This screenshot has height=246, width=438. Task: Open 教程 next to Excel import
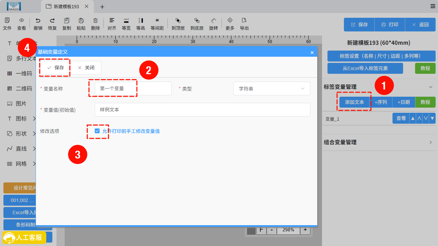coord(425,68)
